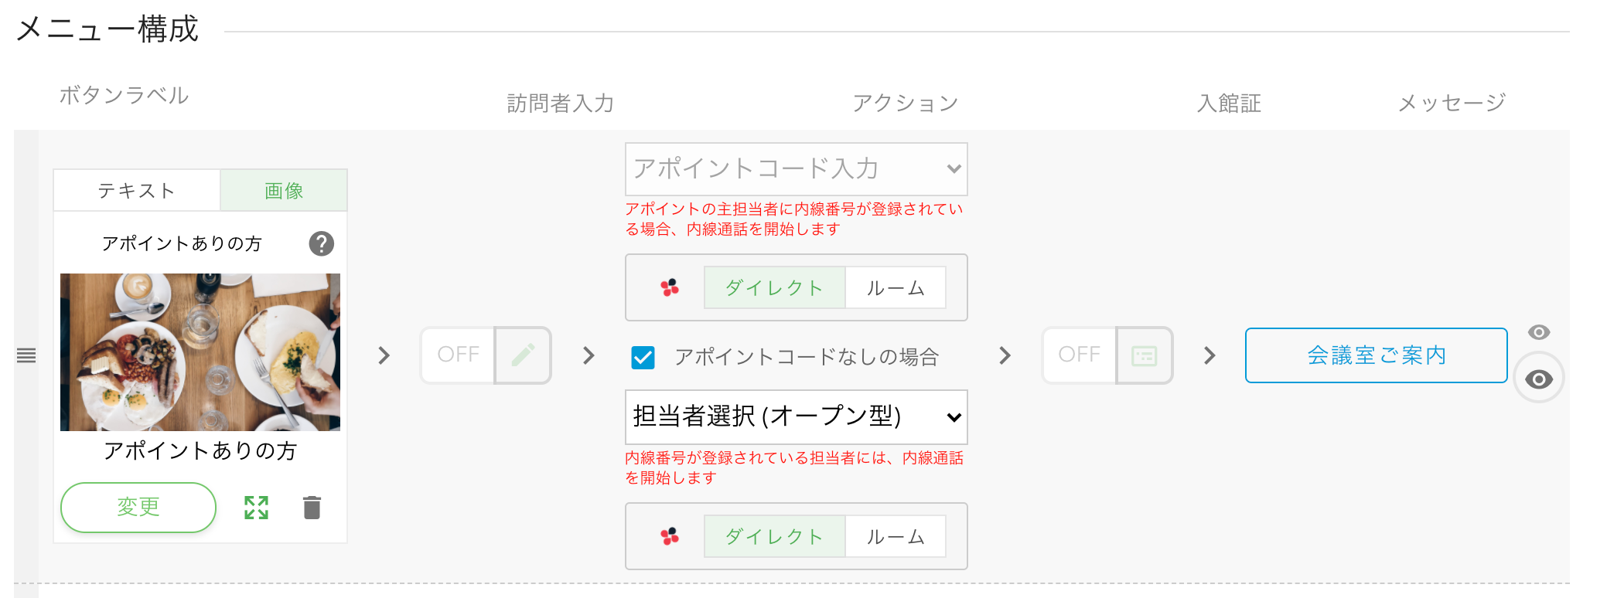
Task: Open the 担当者選択 (オープン型) dropdown
Action: tap(796, 417)
